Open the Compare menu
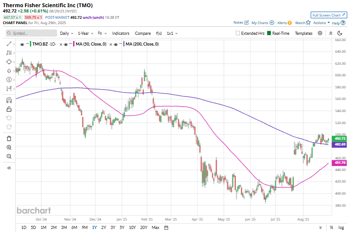Screen dimensions: 349x233 pos(143,33)
